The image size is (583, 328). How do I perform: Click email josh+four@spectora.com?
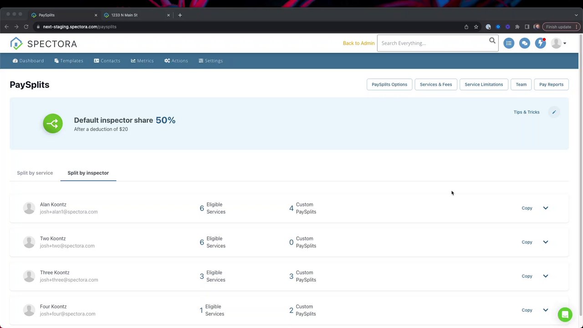tap(68, 314)
